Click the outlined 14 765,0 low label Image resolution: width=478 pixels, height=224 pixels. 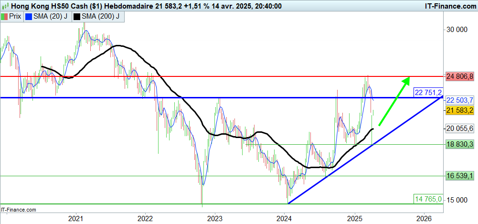coord(427,199)
